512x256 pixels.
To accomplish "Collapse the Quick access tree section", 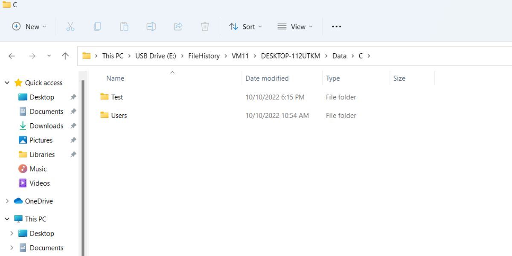I will tap(7, 83).
